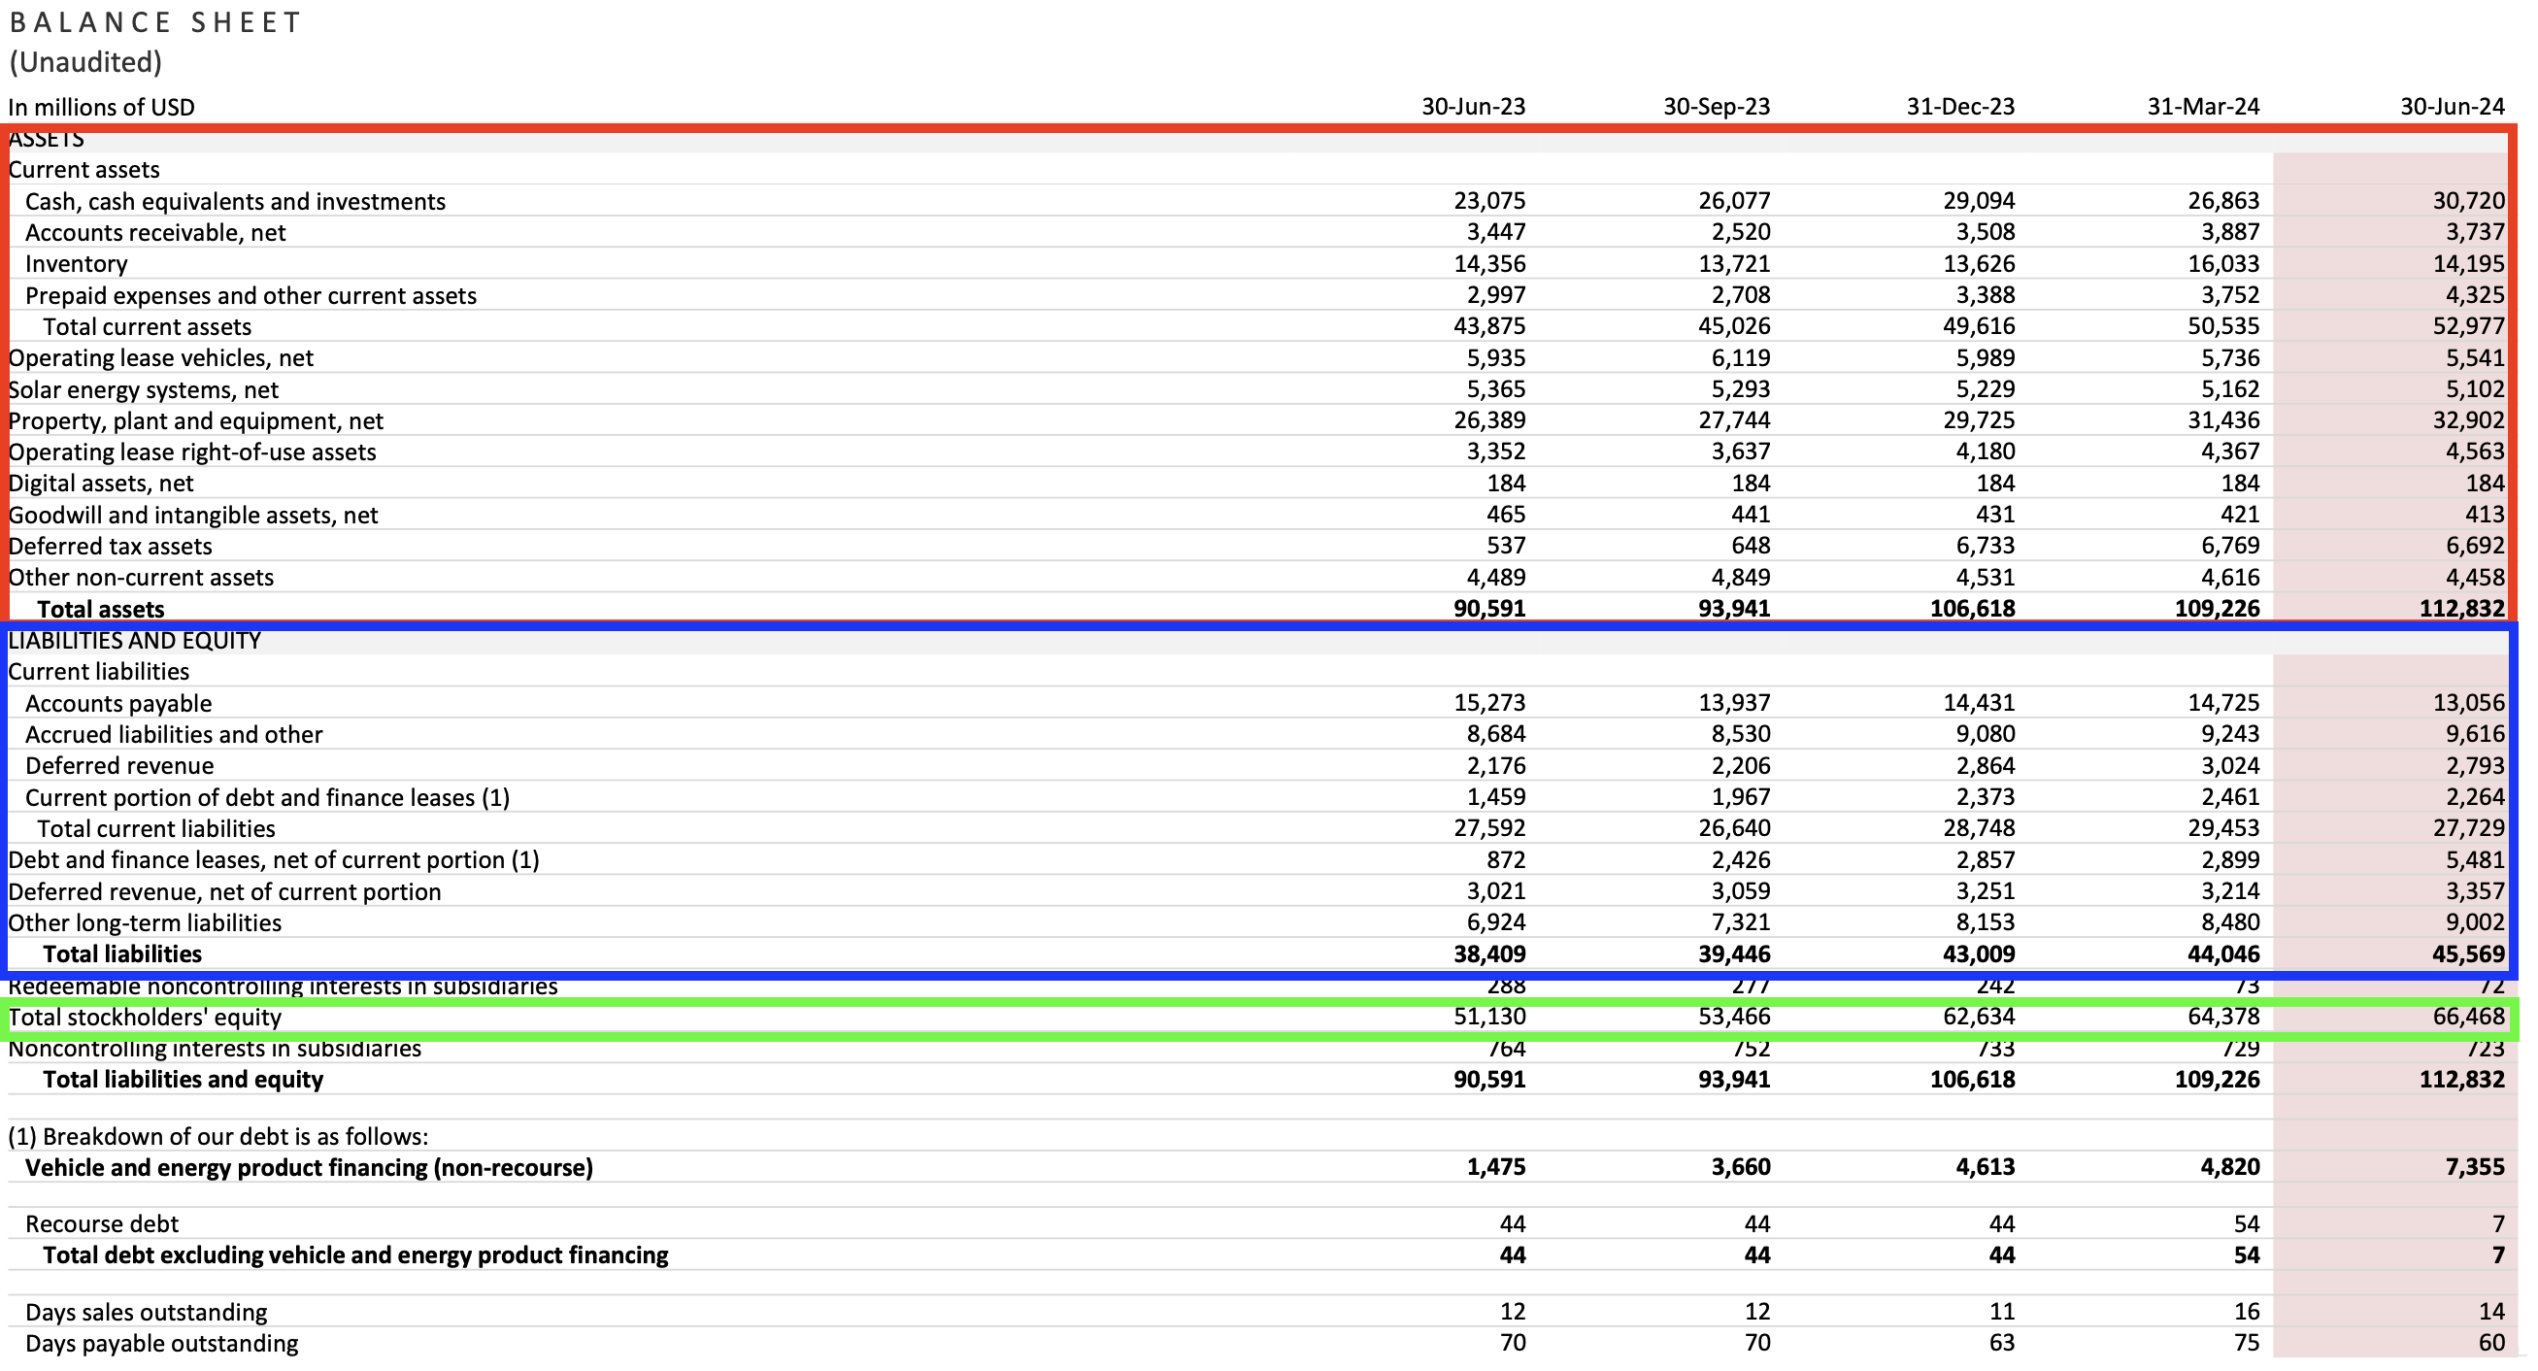Select 'LIABILITIES AND EQUITY' section heading
Image resolution: width=2538 pixels, height=1371 pixels.
pyautogui.click(x=135, y=641)
